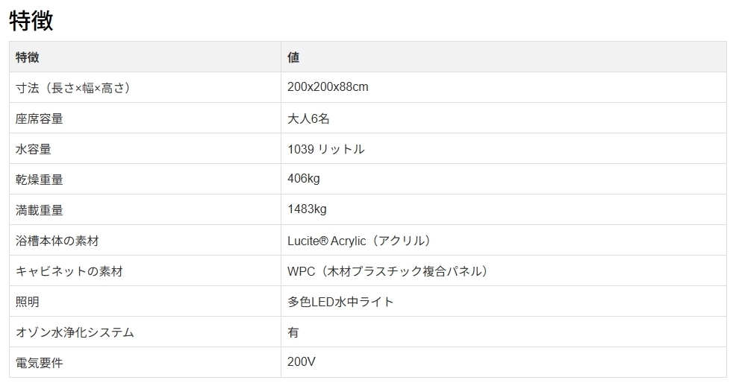This screenshot has height=383, width=733.
Task: Click the 406kg dry weight value
Action: (304, 179)
